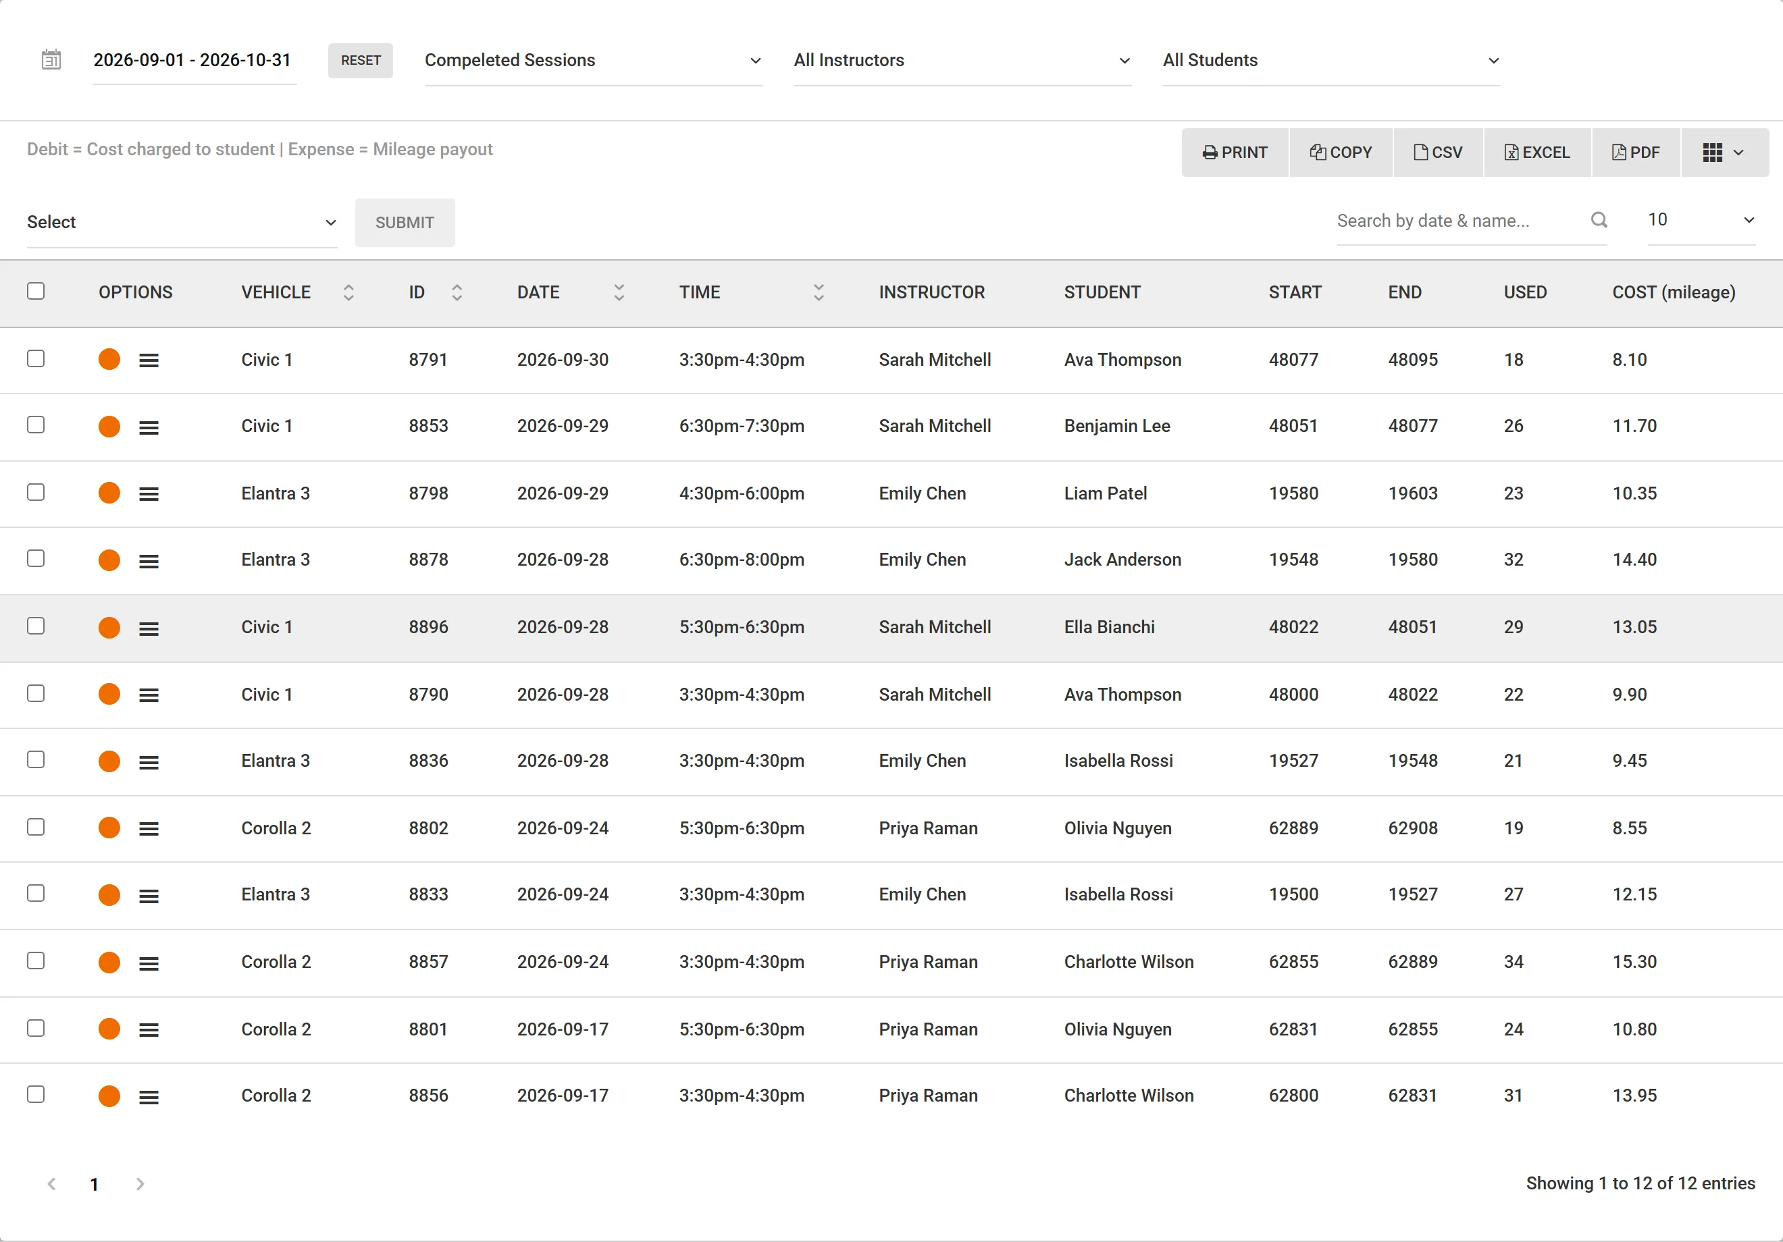1783x1242 pixels.
Task: Change the 10 entries per page dropdown
Action: (1701, 221)
